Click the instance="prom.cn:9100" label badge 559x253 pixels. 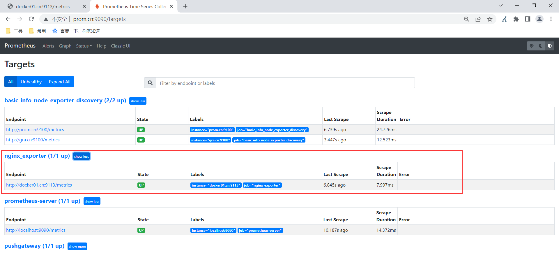coord(212,130)
